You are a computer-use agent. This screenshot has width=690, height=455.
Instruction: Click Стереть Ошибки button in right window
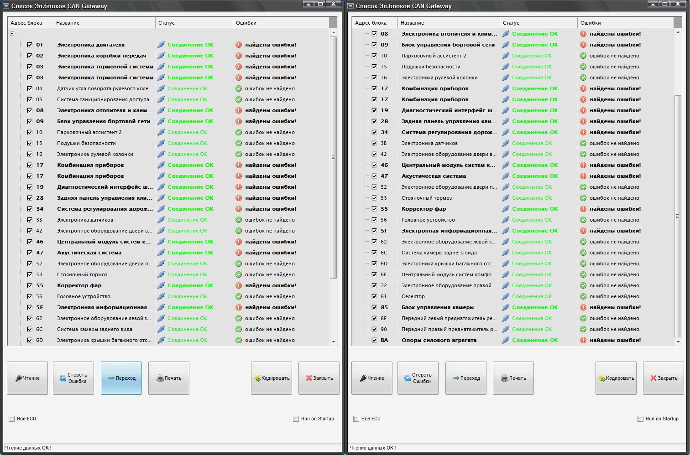[x=418, y=378]
